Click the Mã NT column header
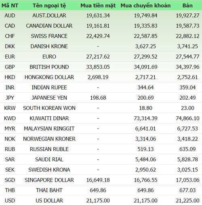The image size is (202, 205). pyautogui.click(x=10, y=6)
